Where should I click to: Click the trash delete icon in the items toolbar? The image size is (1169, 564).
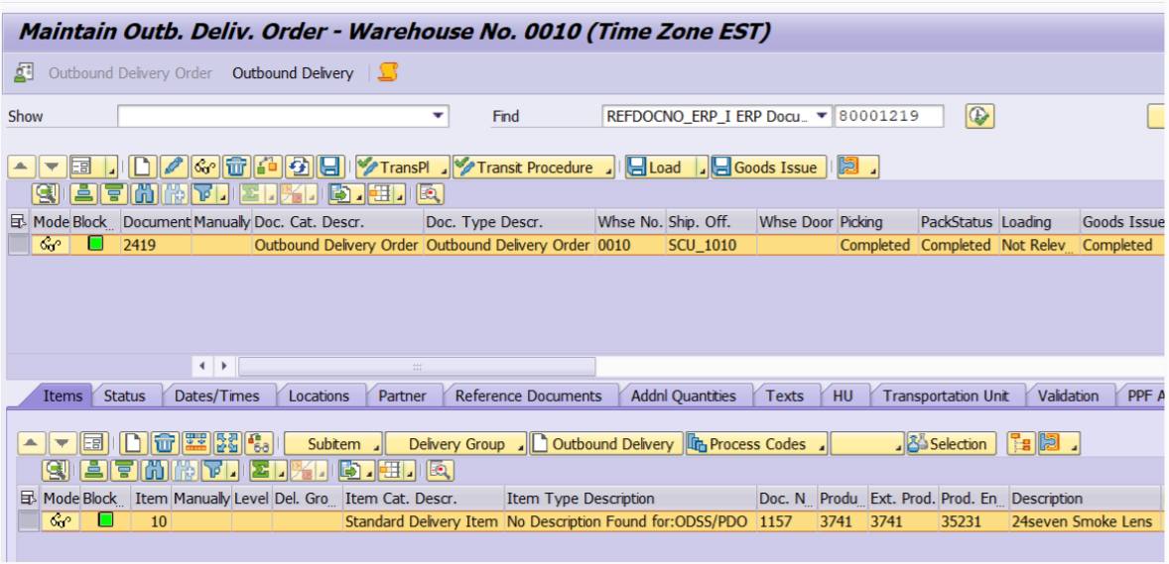[x=165, y=444]
